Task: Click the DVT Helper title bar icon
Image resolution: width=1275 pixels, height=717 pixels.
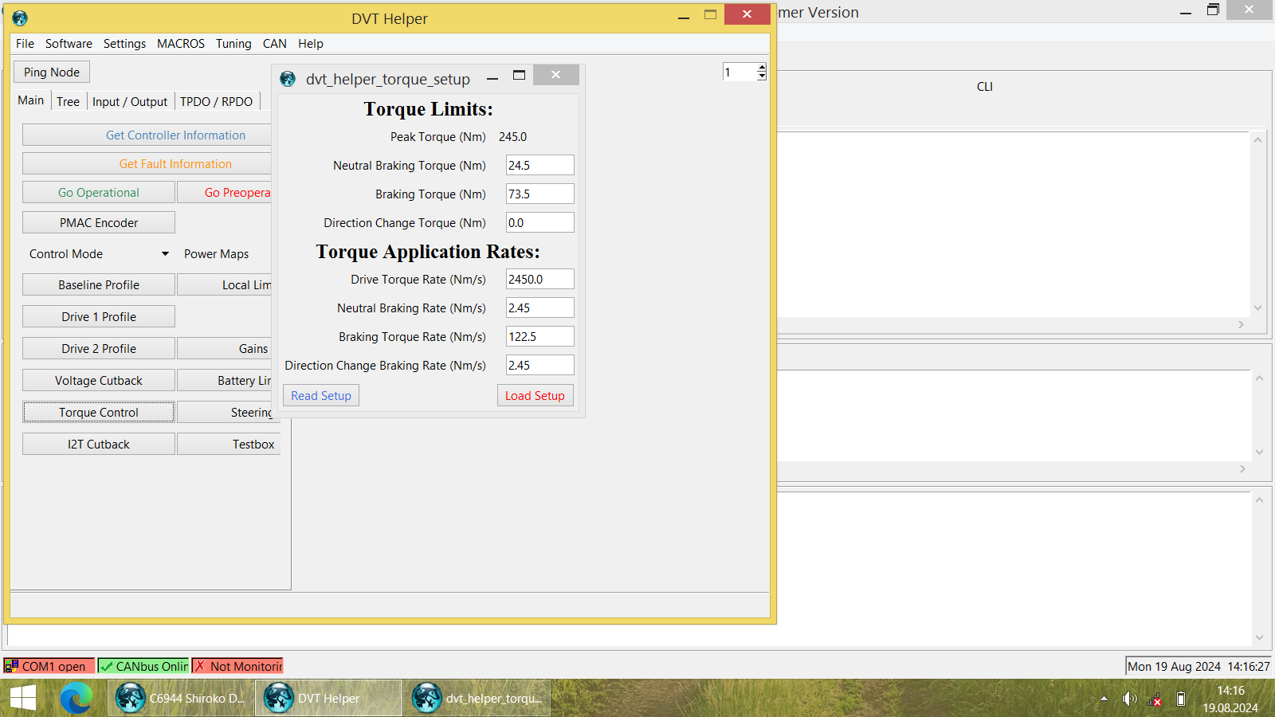Action: pyautogui.click(x=20, y=18)
